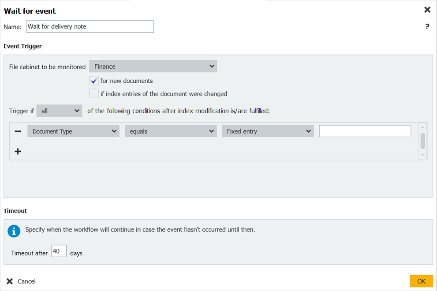Remove the Document Type condition row
The height and width of the screenshot is (291, 437).
(18, 131)
